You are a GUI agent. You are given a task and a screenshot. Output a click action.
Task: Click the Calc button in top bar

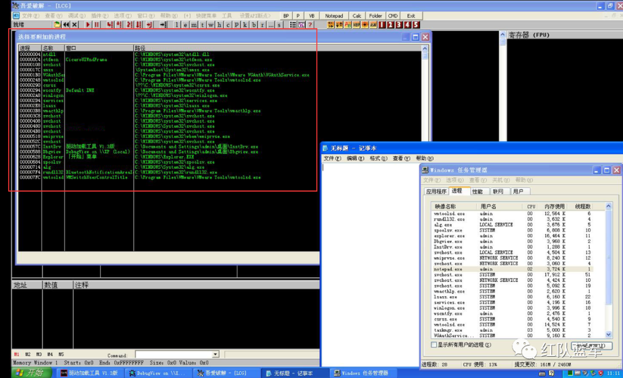[357, 16]
